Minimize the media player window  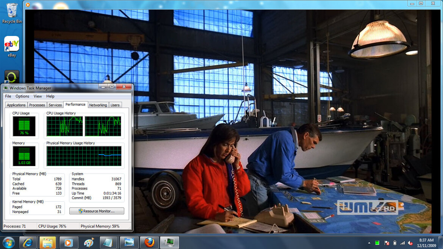pos(412,3)
